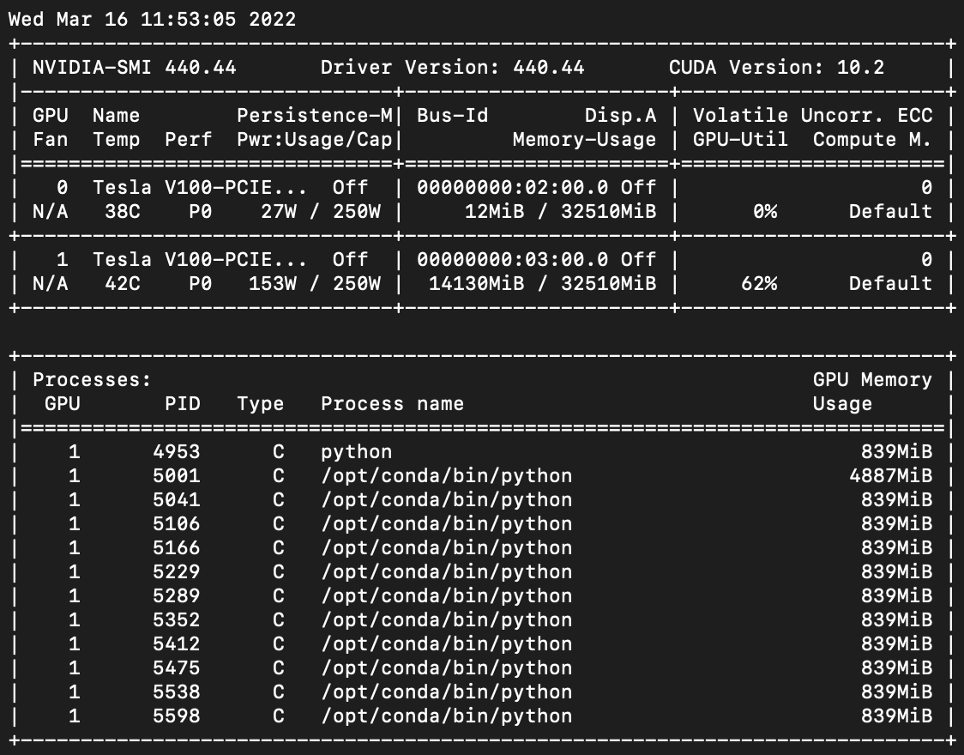Click the "153W / 250W" power reading
The height and width of the screenshot is (755, 964).
(315, 283)
